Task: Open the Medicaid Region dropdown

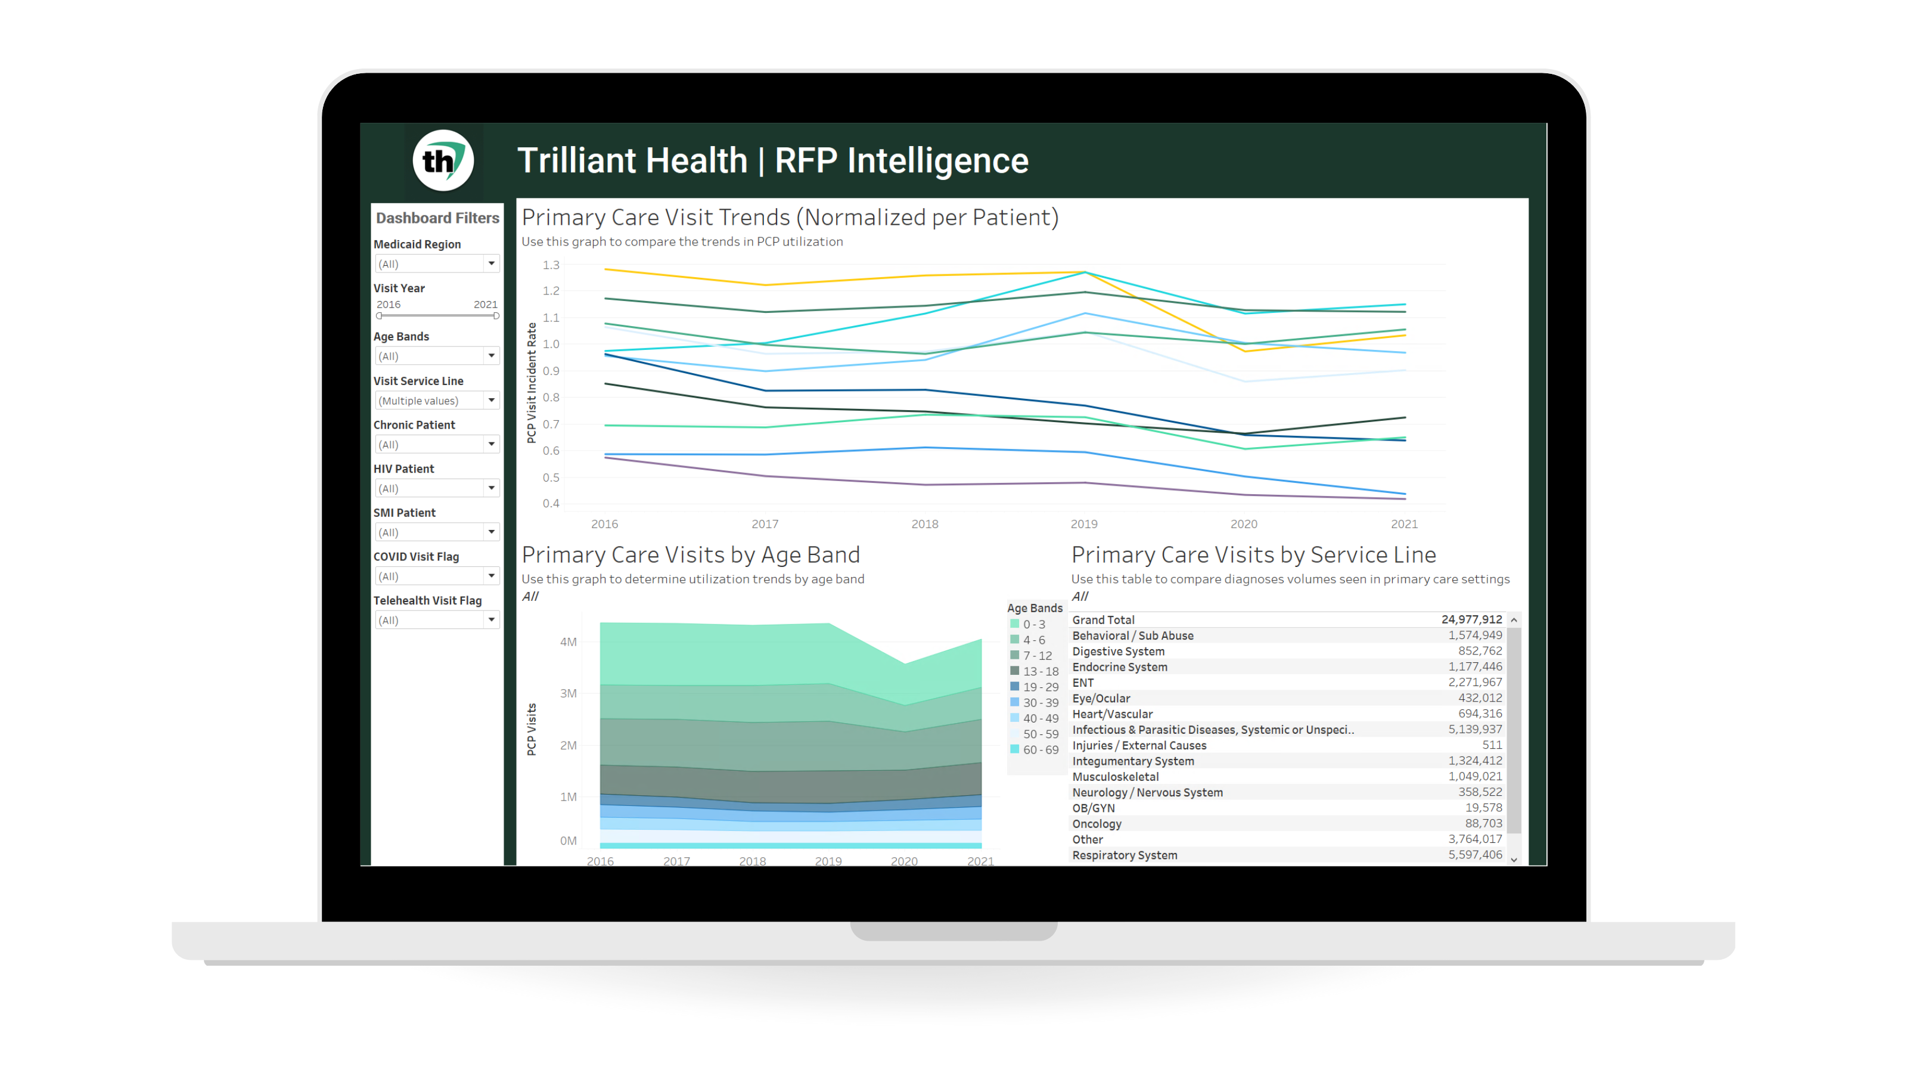Action: tap(437, 263)
